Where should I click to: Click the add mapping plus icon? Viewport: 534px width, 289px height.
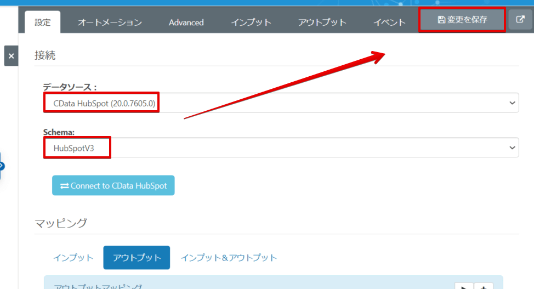click(484, 286)
